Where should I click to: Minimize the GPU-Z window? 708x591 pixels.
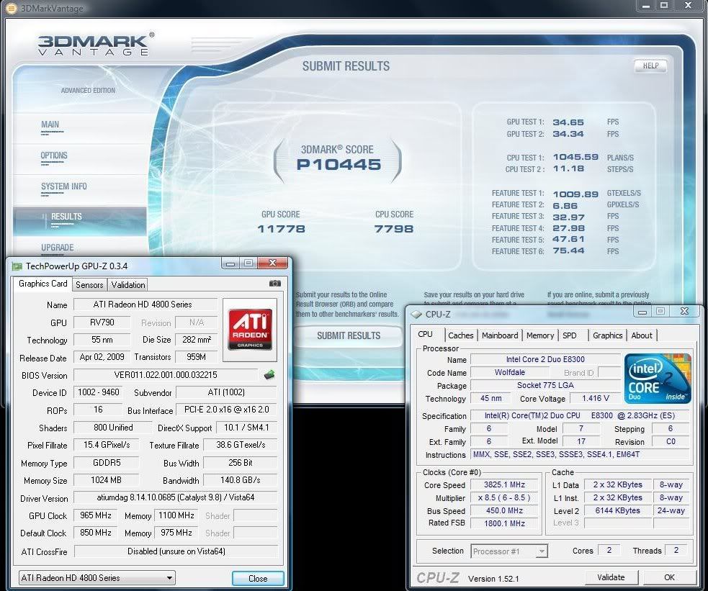tap(230, 263)
